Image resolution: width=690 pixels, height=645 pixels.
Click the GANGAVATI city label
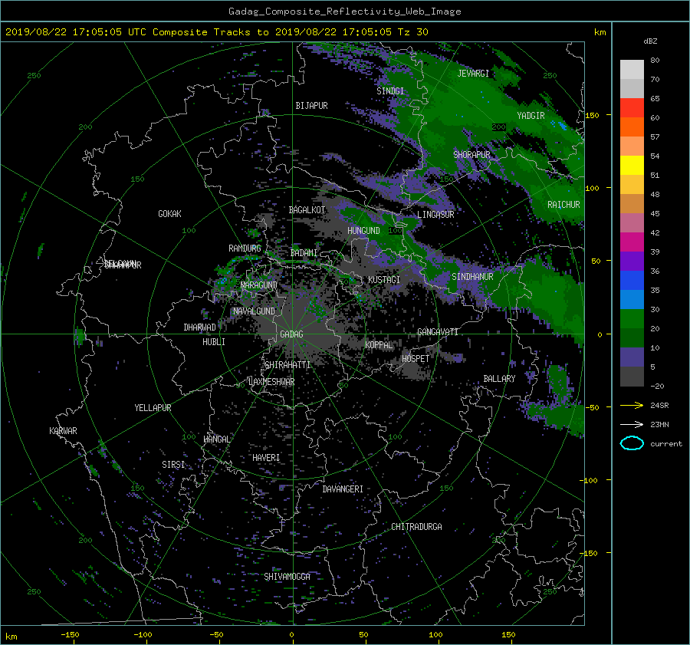coord(438,332)
